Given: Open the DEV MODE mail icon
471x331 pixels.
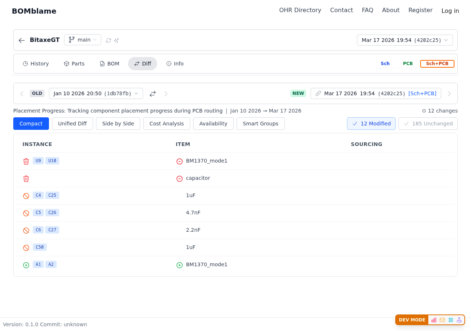Looking at the screenshot, I should [x=442, y=320].
